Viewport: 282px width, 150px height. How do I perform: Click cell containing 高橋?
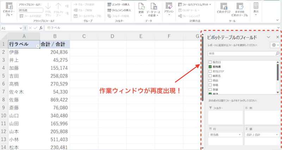coord(24,84)
